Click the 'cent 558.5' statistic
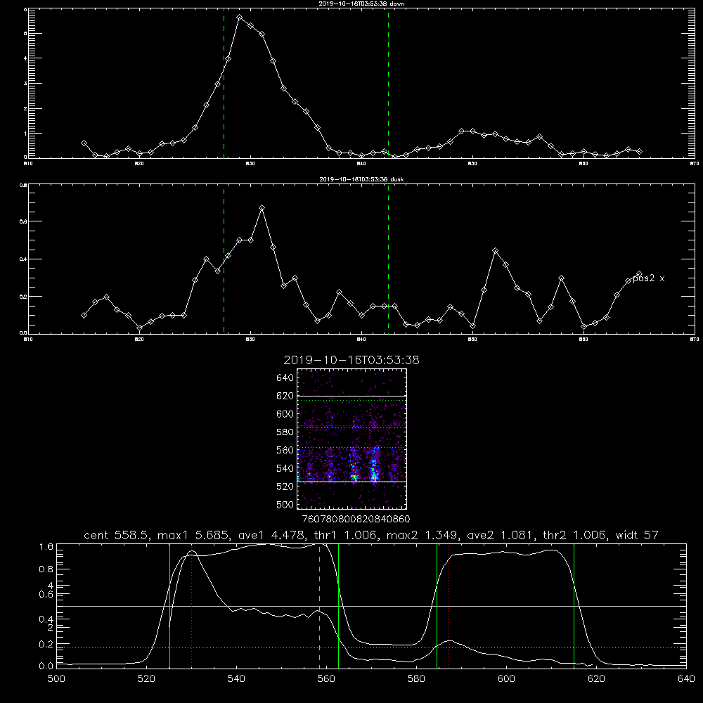This screenshot has height=703, width=703. tap(119, 535)
